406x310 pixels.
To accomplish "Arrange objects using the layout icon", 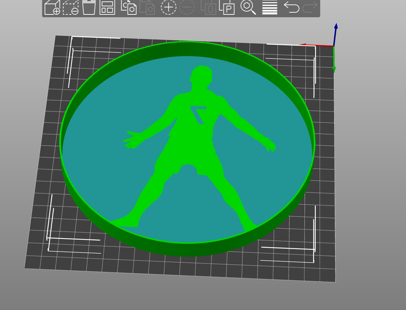I will [x=107, y=7].
